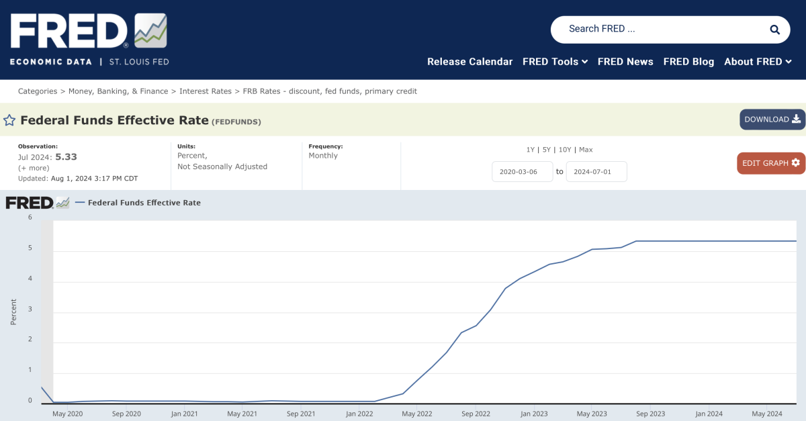Select the 1Y time range
The width and height of the screenshot is (806, 421).
pos(531,150)
